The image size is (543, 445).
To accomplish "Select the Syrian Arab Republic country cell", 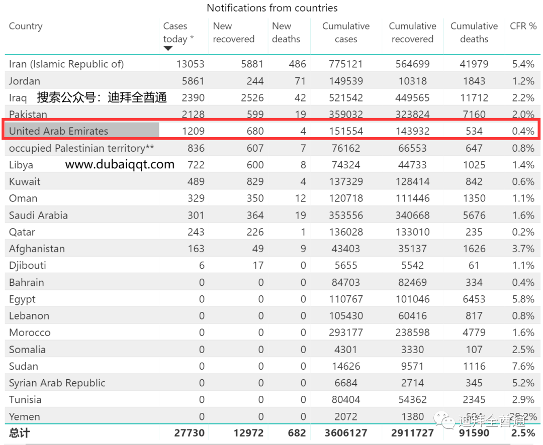I will (x=57, y=383).
